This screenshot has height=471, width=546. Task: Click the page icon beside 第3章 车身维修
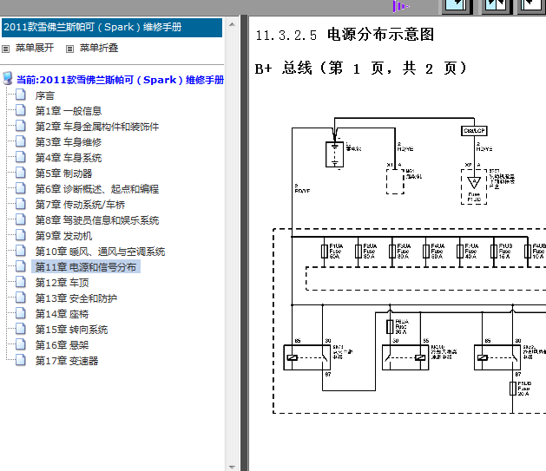(x=21, y=141)
